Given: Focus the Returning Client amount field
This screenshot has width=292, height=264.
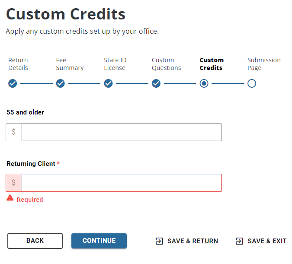Looking at the screenshot, I should [x=121, y=183].
